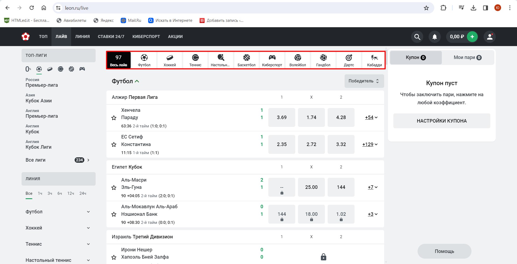Expand +54 more markets for Хенчела match
The width and height of the screenshot is (517, 264).
(x=371, y=117)
